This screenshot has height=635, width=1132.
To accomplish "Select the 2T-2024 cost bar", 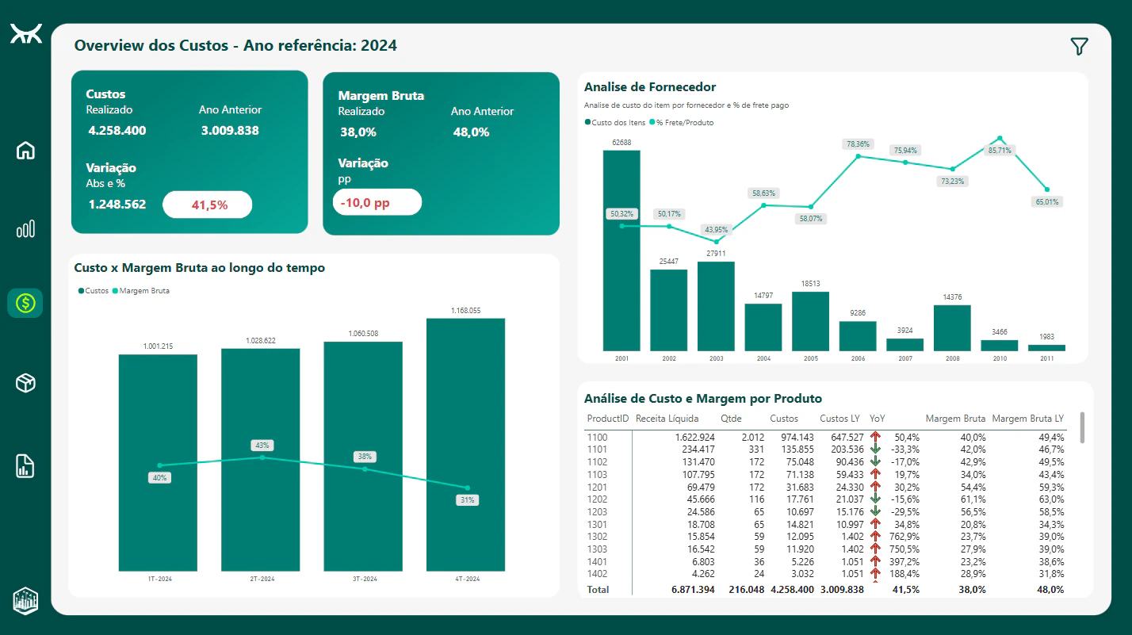I will [x=261, y=459].
